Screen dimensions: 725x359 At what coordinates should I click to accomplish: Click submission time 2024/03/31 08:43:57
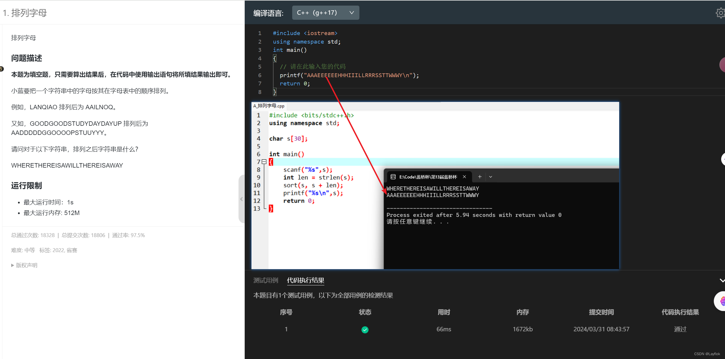coord(601,329)
